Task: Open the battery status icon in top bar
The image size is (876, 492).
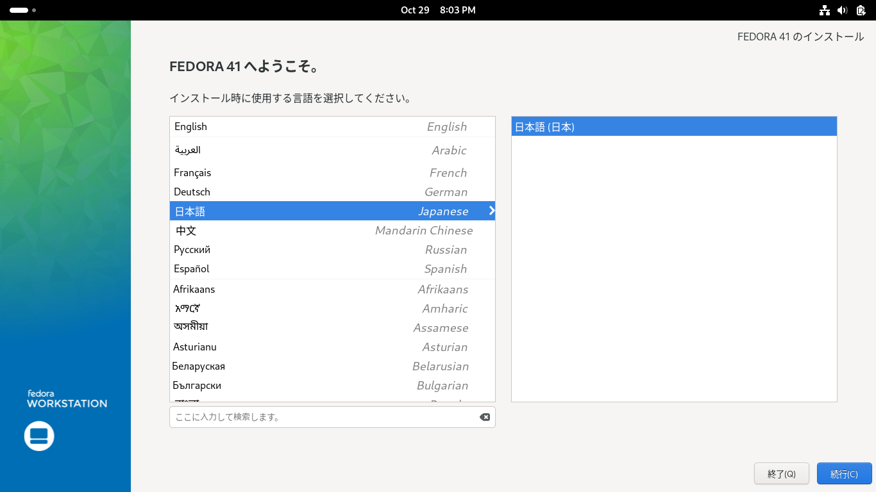Action: (x=860, y=10)
